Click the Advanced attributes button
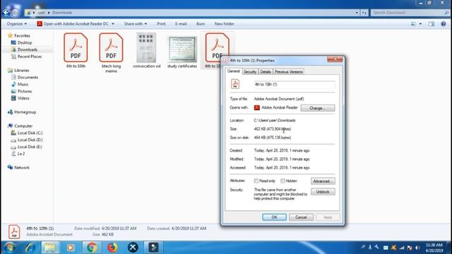This screenshot has width=452, height=254. (323, 181)
